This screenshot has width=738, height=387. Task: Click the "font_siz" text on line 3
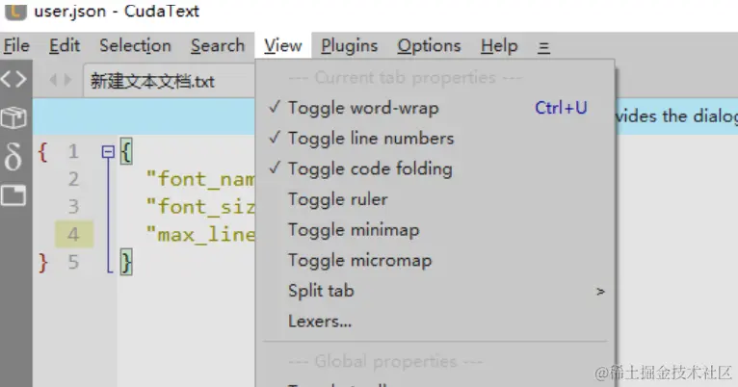(x=200, y=206)
